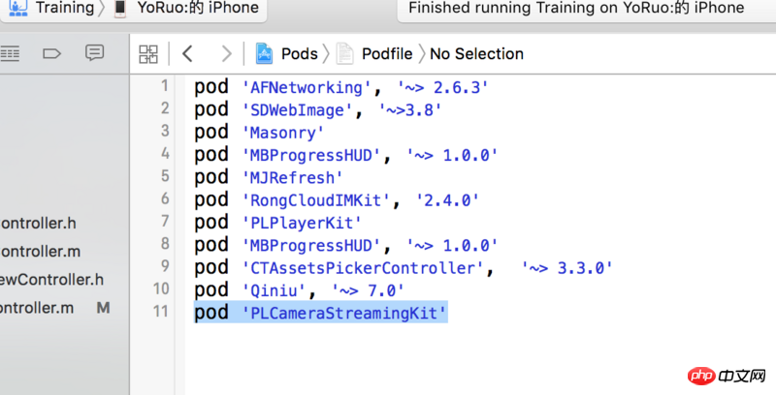
Task: Click the Pods project icon in breadcrumb
Action: pos(264,53)
